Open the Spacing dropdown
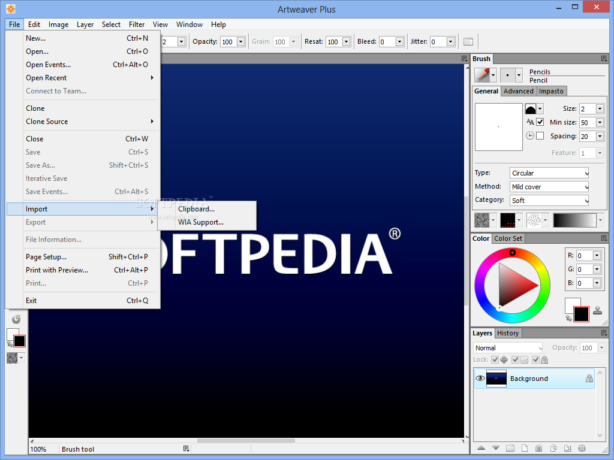Viewport: 614px width, 460px height. tap(600, 136)
